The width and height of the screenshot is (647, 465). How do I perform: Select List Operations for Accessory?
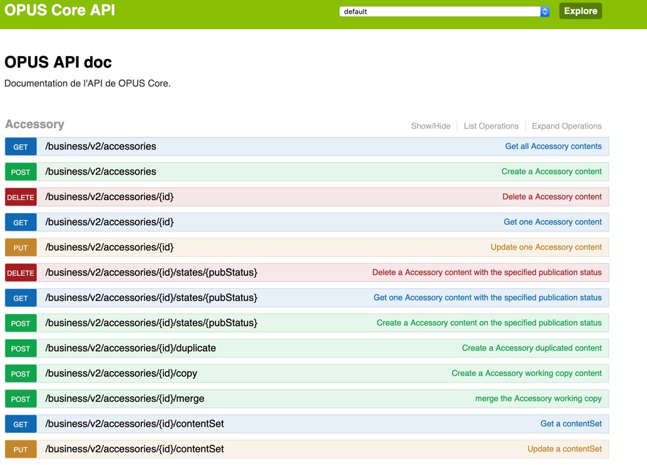[491, 126]
